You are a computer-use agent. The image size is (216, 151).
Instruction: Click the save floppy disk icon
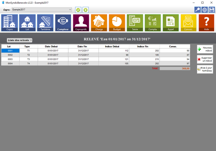click(x=212, y=10)
